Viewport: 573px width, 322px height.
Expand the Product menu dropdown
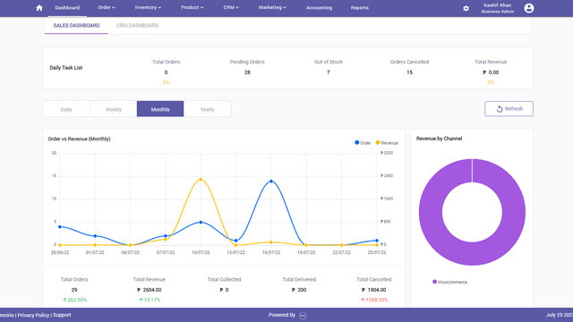192,7
